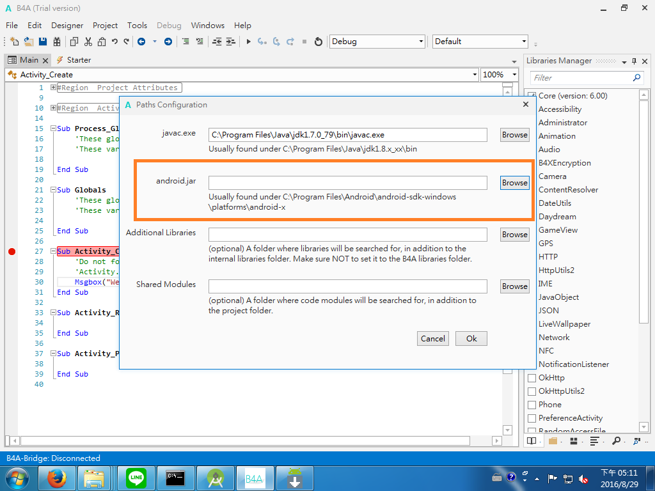
Task: Check the OkHttp library checkbox
Action: 532,378
